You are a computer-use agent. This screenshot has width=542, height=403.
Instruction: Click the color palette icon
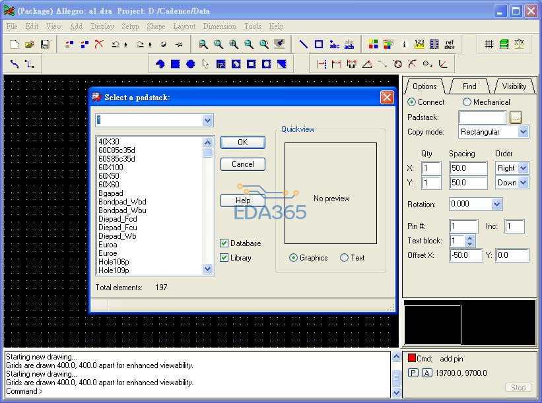(373, 44)
